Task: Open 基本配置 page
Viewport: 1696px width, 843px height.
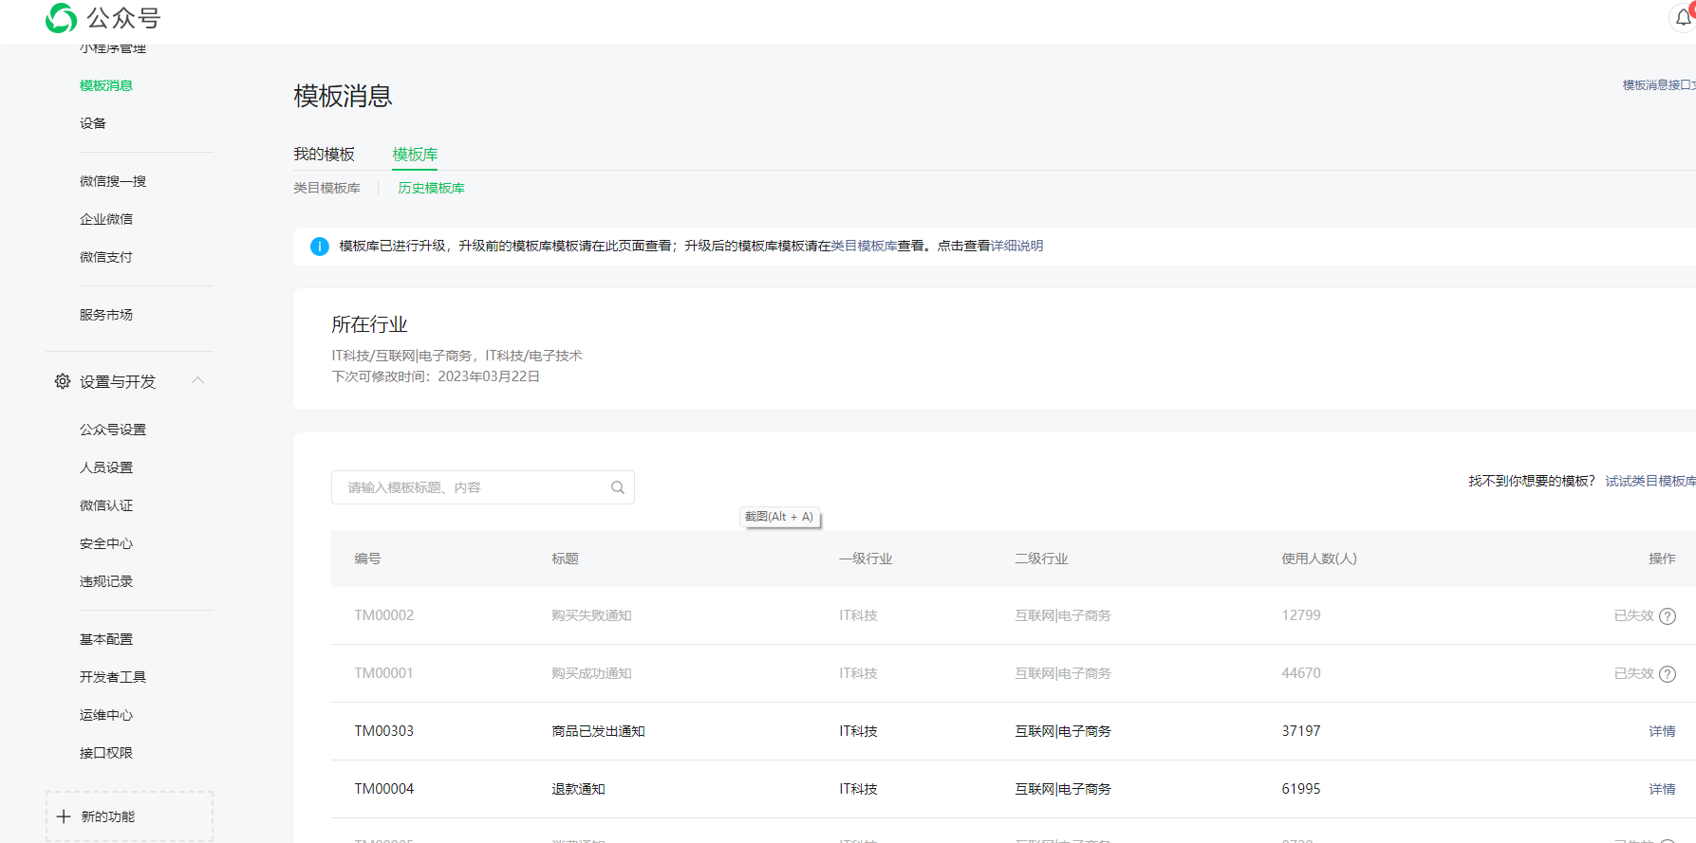Action: (106, 639)
